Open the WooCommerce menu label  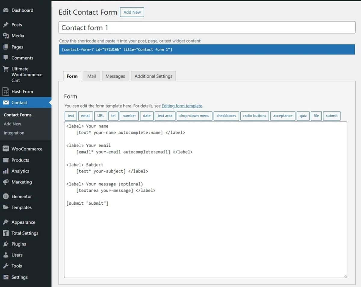pyautogui.click(x=27, y=149)
